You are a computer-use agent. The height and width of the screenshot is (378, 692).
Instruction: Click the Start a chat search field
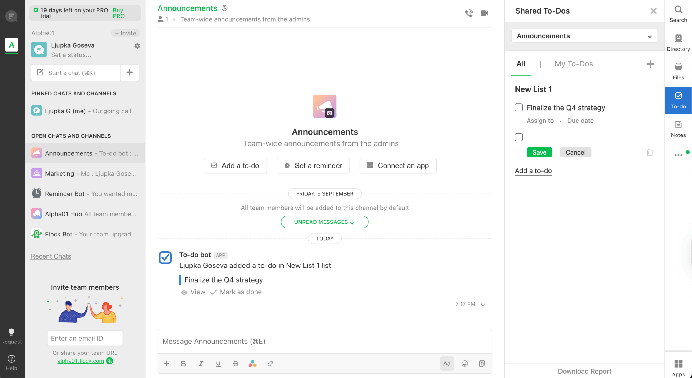[x=76, y=73]
